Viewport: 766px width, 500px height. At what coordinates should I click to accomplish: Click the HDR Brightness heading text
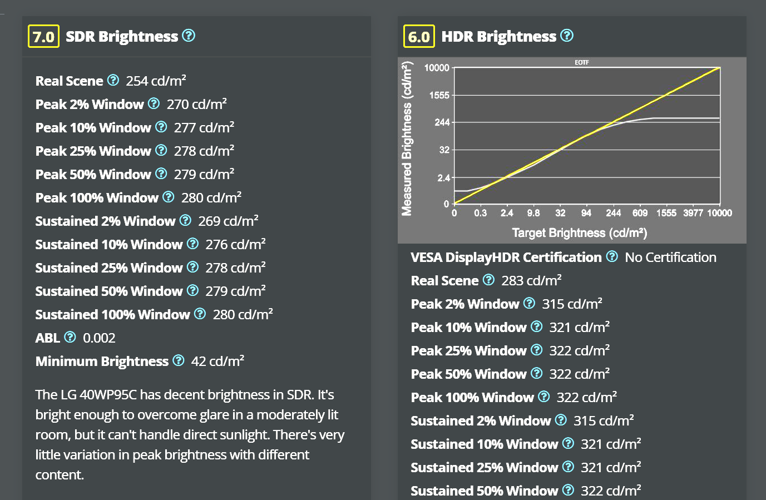point(498,37)
